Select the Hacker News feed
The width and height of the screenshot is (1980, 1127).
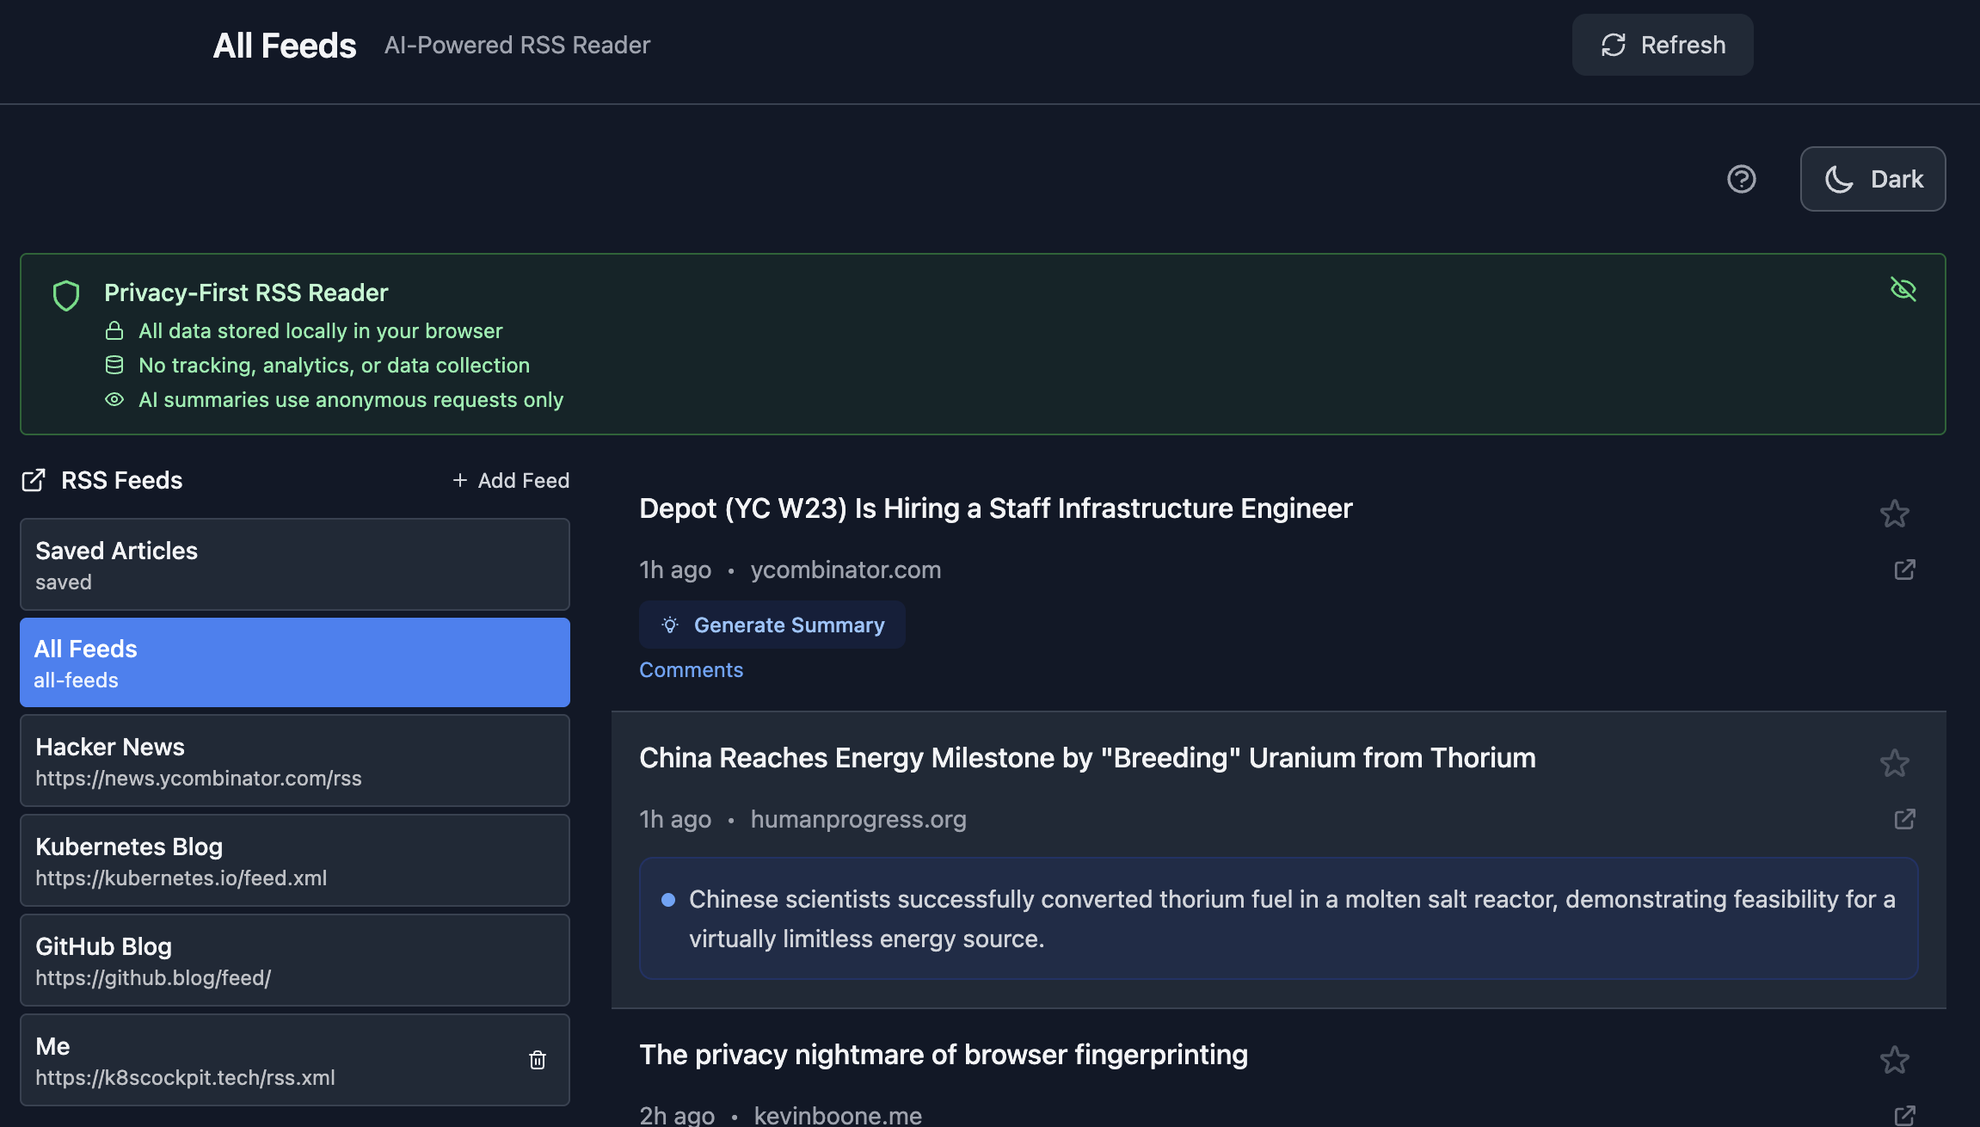click(x=294, y=761)
